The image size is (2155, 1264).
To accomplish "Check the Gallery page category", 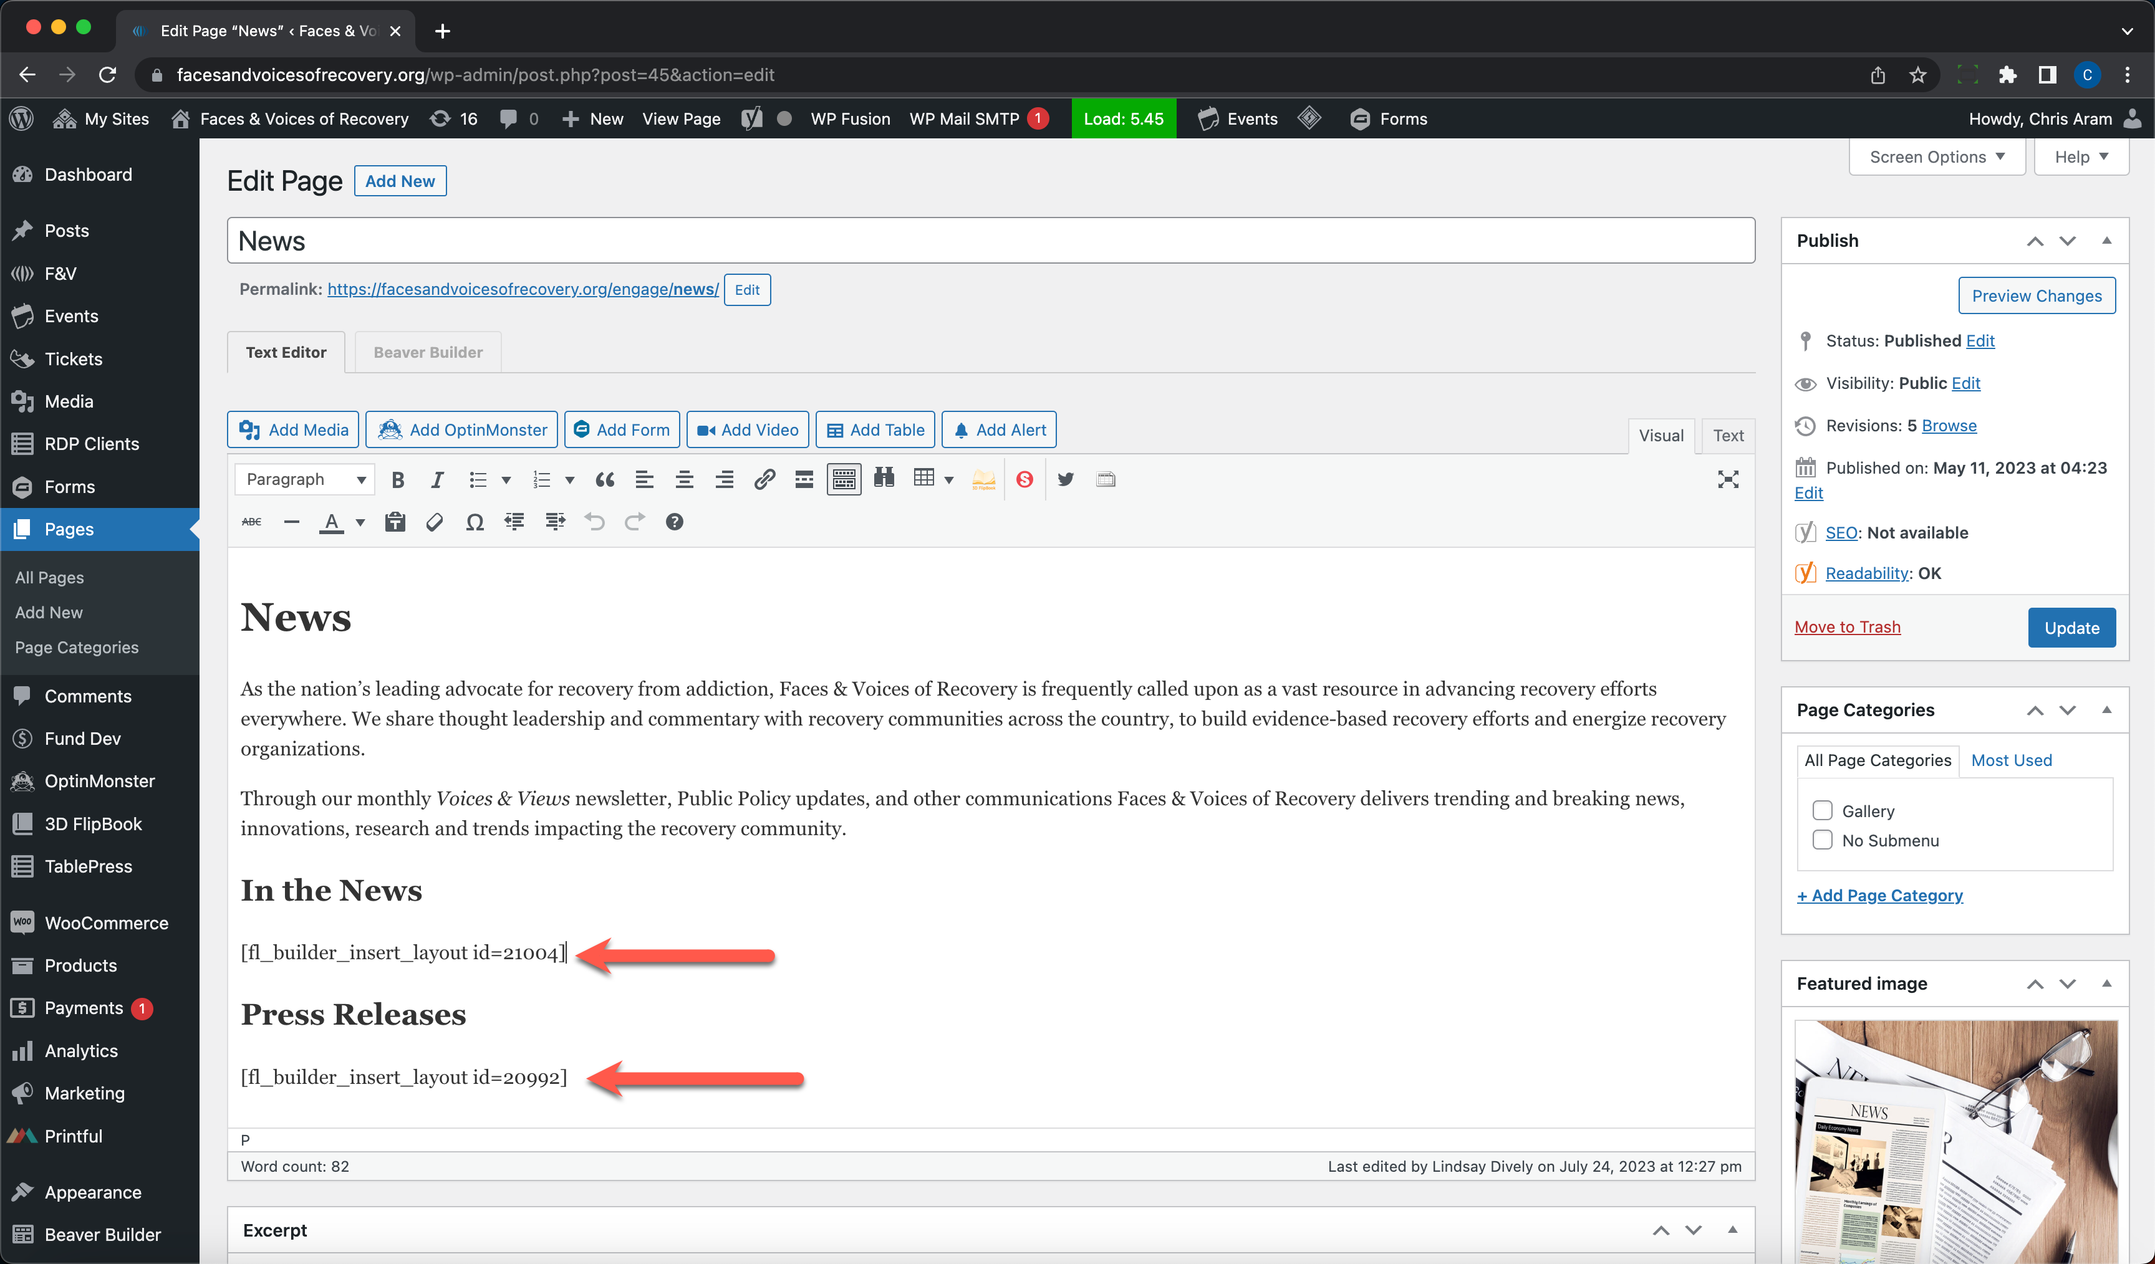I will 1823,810.
